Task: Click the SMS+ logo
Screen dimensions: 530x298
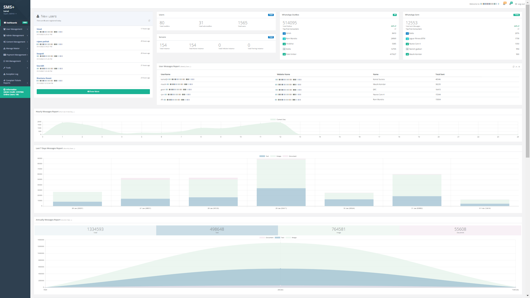Action: (x=9, y=7)
